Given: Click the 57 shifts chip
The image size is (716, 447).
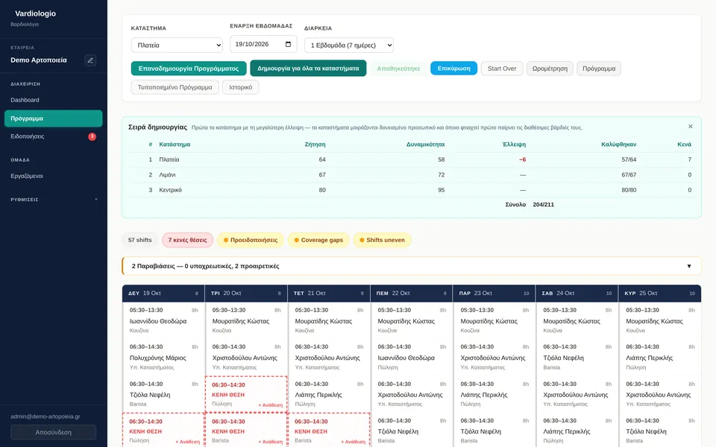Looking at the screenshot, I should point(139,240).
